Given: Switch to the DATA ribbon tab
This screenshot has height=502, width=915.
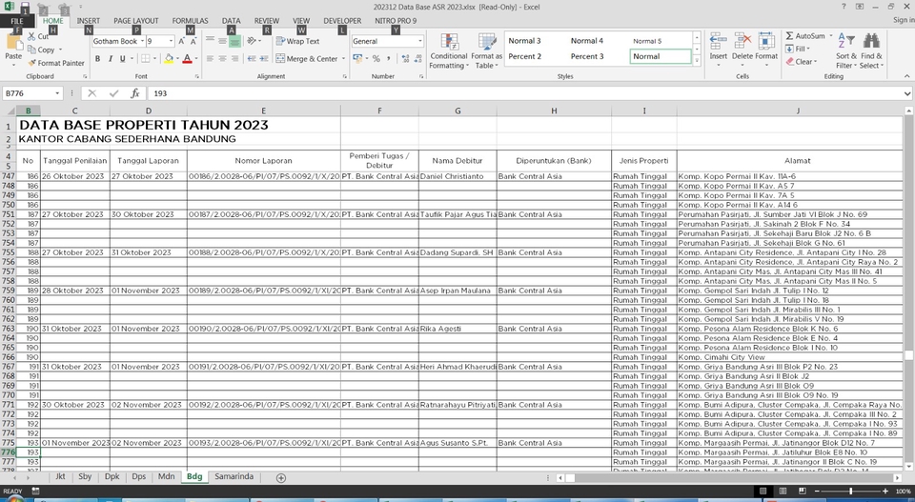Looking at the screenshot, I should pyautogui.click(x=231, y=21).
